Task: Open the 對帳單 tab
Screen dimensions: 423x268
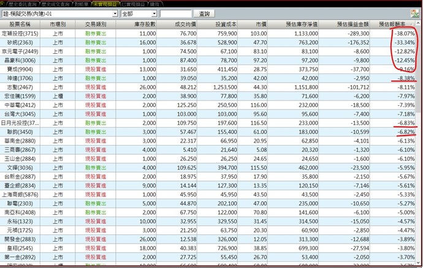Action: tap(83, 3)
